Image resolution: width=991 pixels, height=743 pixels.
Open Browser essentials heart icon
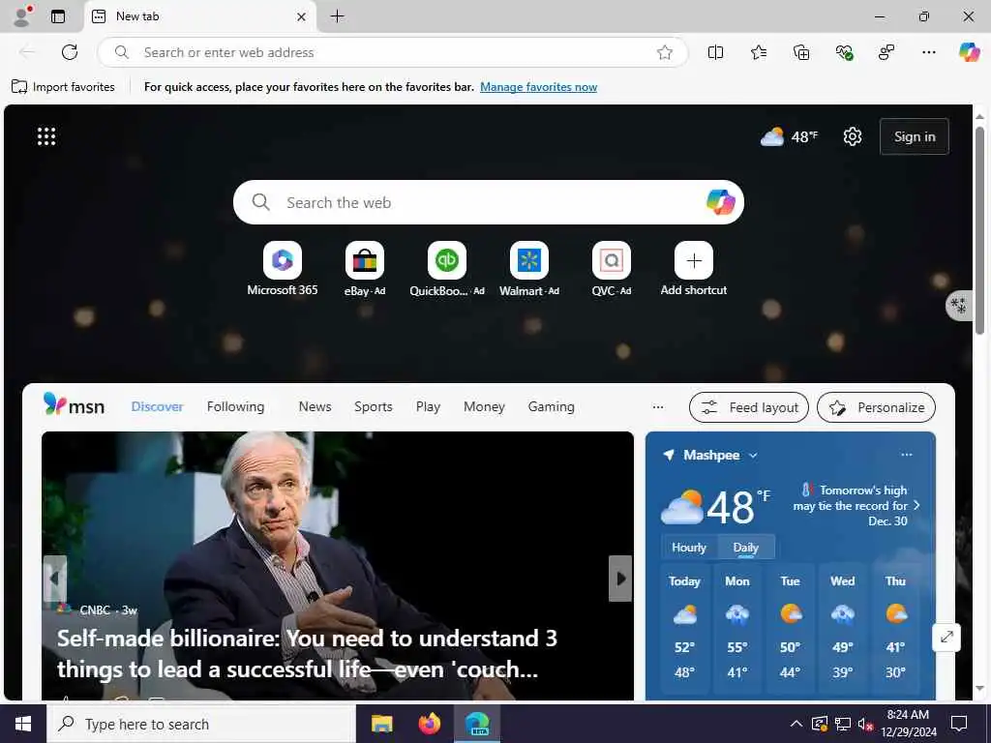[x=844, y=52]
